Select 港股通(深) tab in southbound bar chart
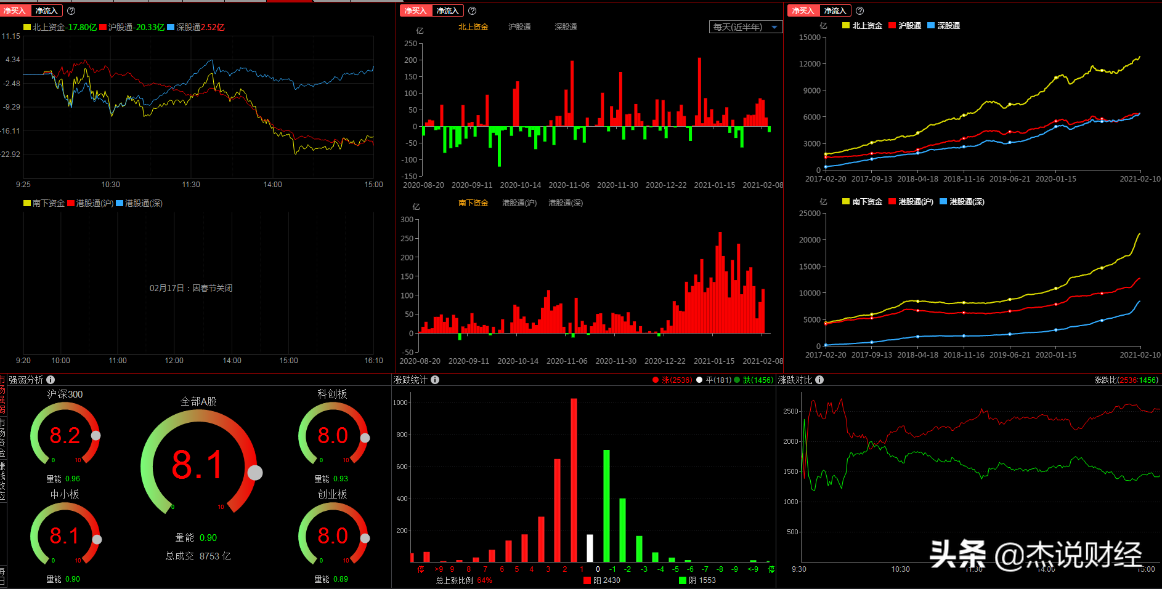Viewport: 1162px width, 589px height. click(565, 203)
